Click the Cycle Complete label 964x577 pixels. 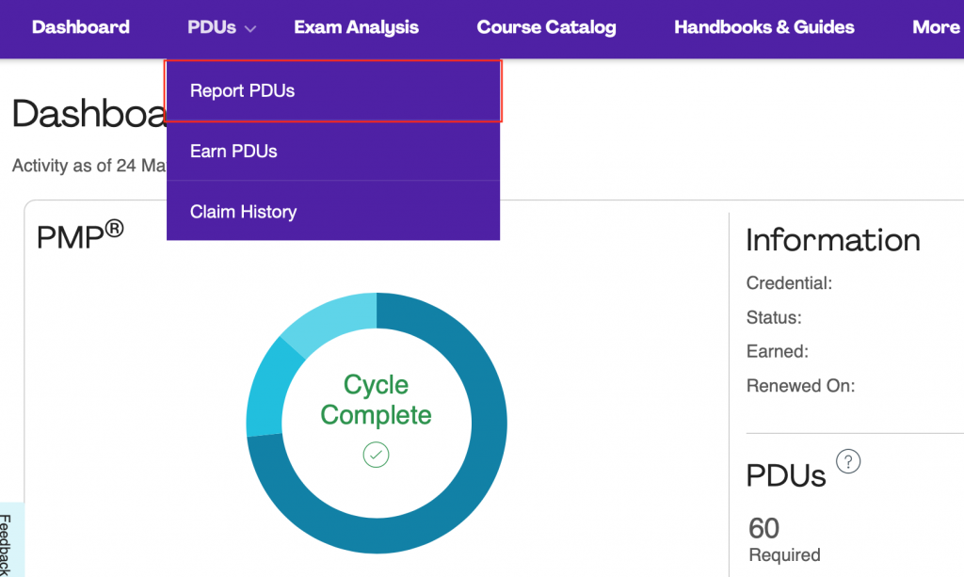click(x=376, y=400)
